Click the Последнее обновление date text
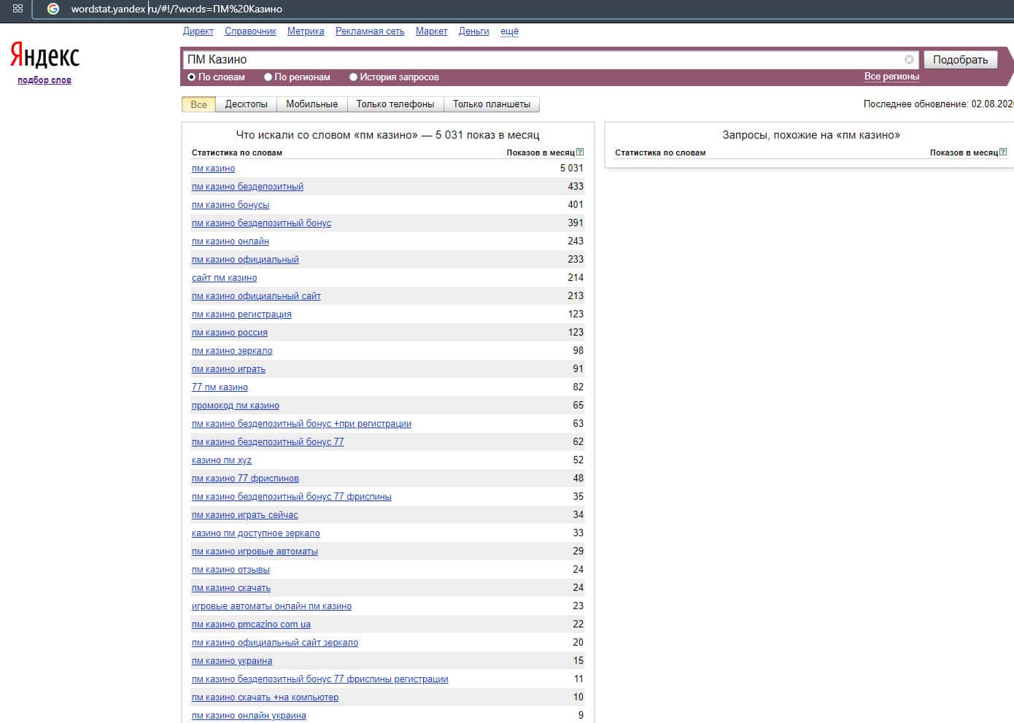This screenshot has width=1014, height=723. click(x=938, y=104)
